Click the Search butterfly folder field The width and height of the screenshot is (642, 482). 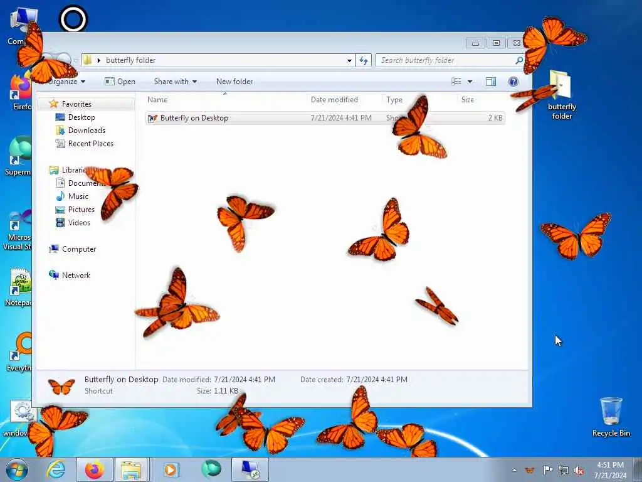(450, 60)
